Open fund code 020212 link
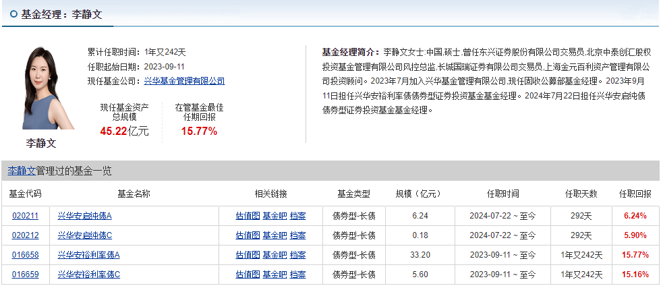This screenshot has height=288, width=661. [26, 235]
